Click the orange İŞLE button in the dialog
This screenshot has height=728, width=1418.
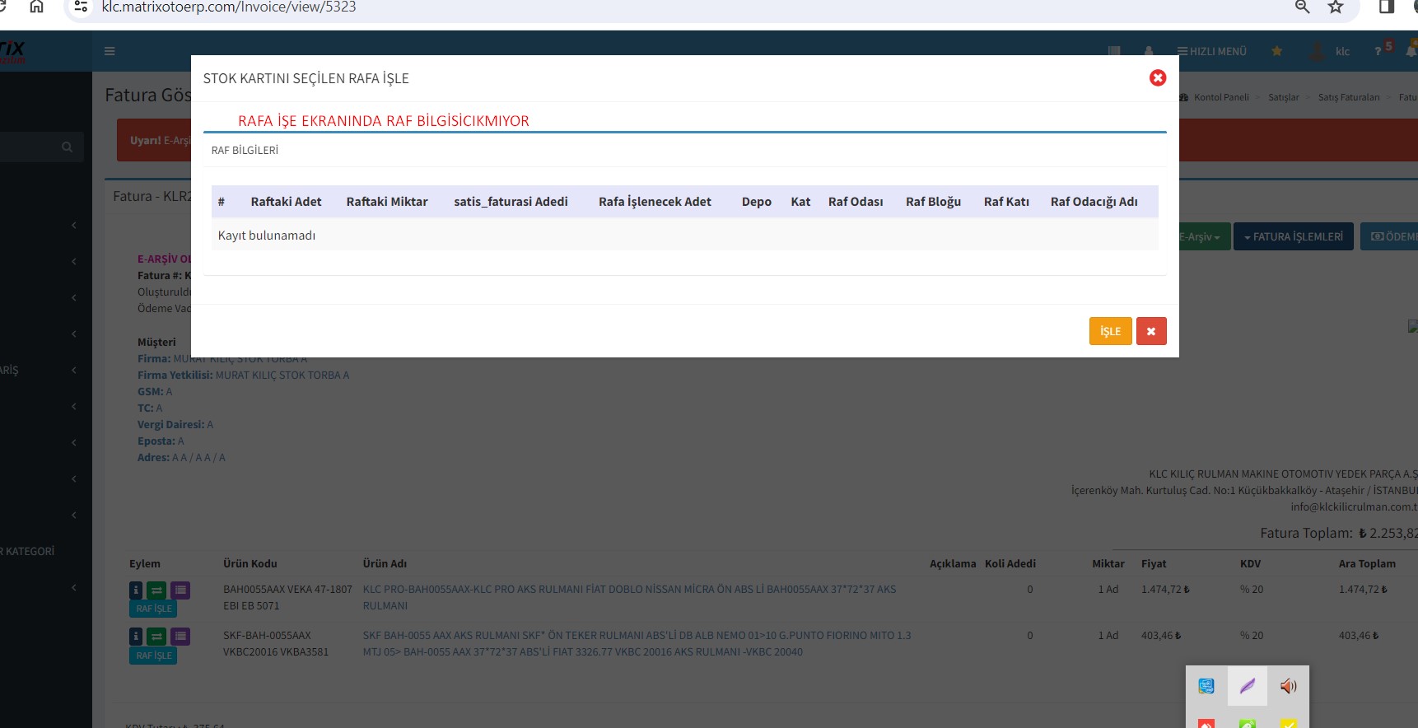[x=1110, y=331]
